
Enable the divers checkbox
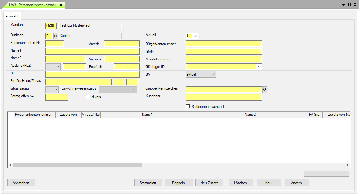point(88,97)
